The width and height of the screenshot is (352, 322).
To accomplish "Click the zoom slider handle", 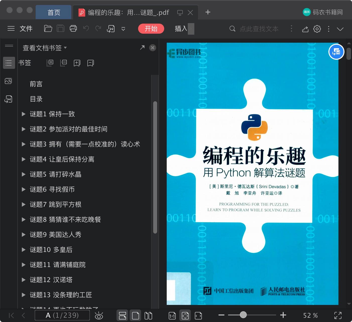I will [x=243, y=315].
